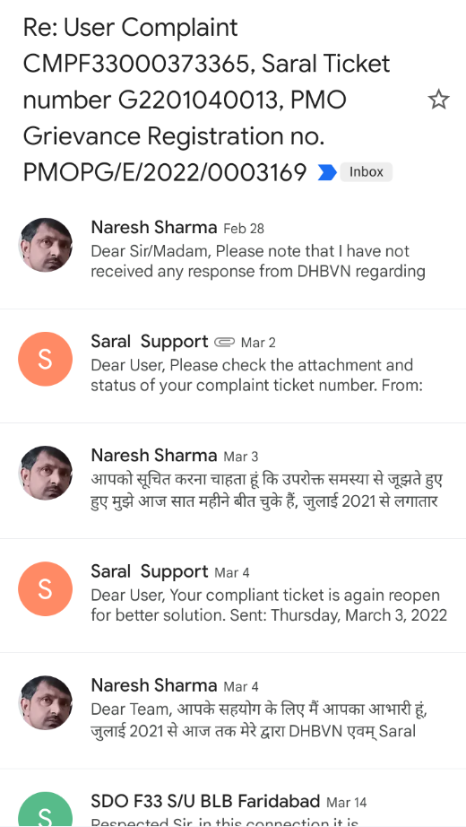Tap the green SDO F33 sender avatar

46,810
